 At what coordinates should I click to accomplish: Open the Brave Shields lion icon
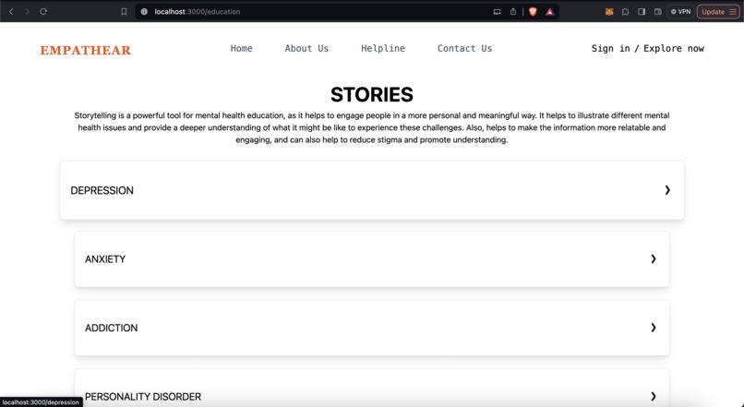(x=533, y=12)
